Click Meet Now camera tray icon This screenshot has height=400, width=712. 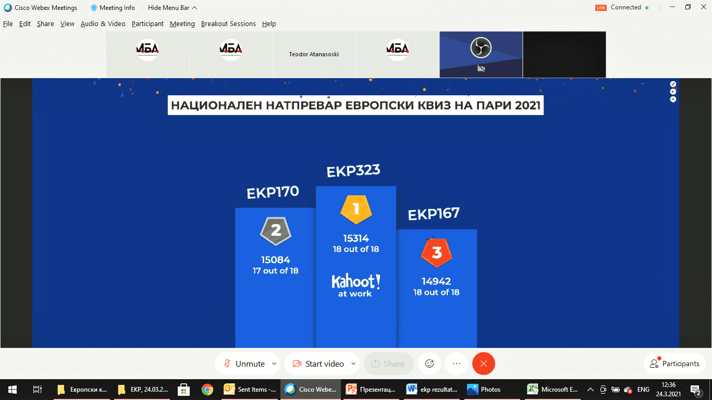tap(603, 390)
